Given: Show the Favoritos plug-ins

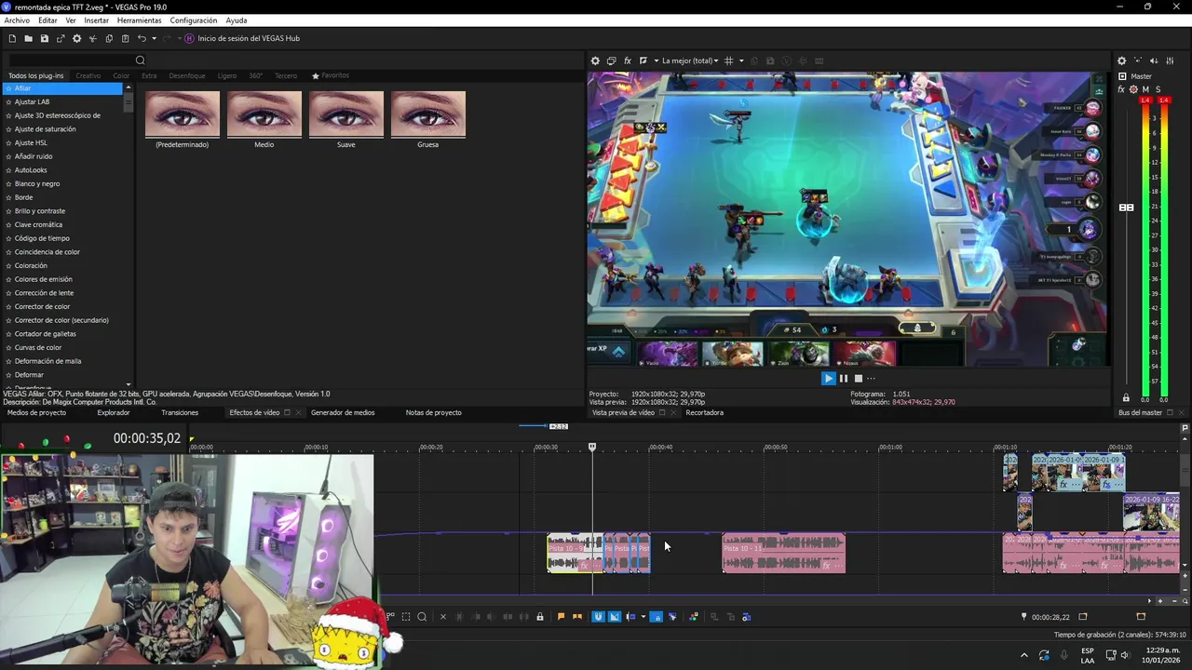Looking at the screenshot, I should coord(331,75).
